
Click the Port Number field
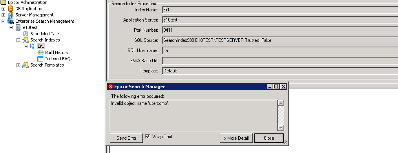[280, 30]
